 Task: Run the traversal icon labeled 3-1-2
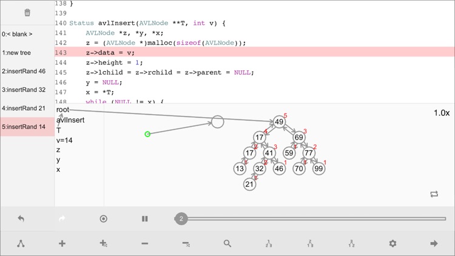351,243
